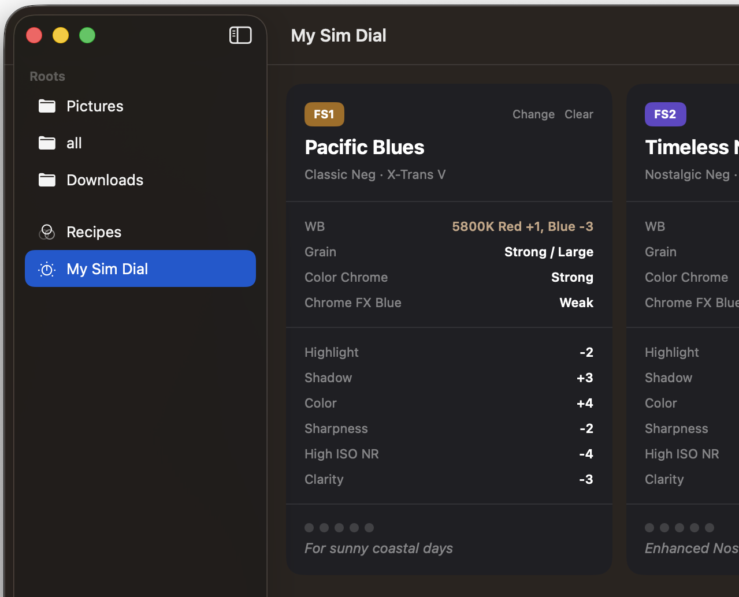The image size is (739, 597).
Task: Click the Recipes overlapping circles icon
Action: coord(47,232)
